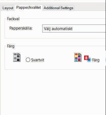Screen dimensions: 106x115
Task: Click the black pill in the grayscale icon
Action: 18,60
